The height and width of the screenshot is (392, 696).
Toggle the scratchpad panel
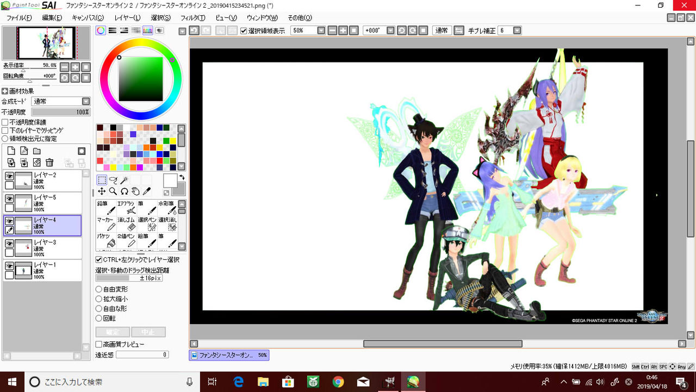click(159, 30)
